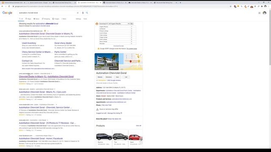Click View all in the Products section
The image size is (271, 152).
(x=138, y=126)
